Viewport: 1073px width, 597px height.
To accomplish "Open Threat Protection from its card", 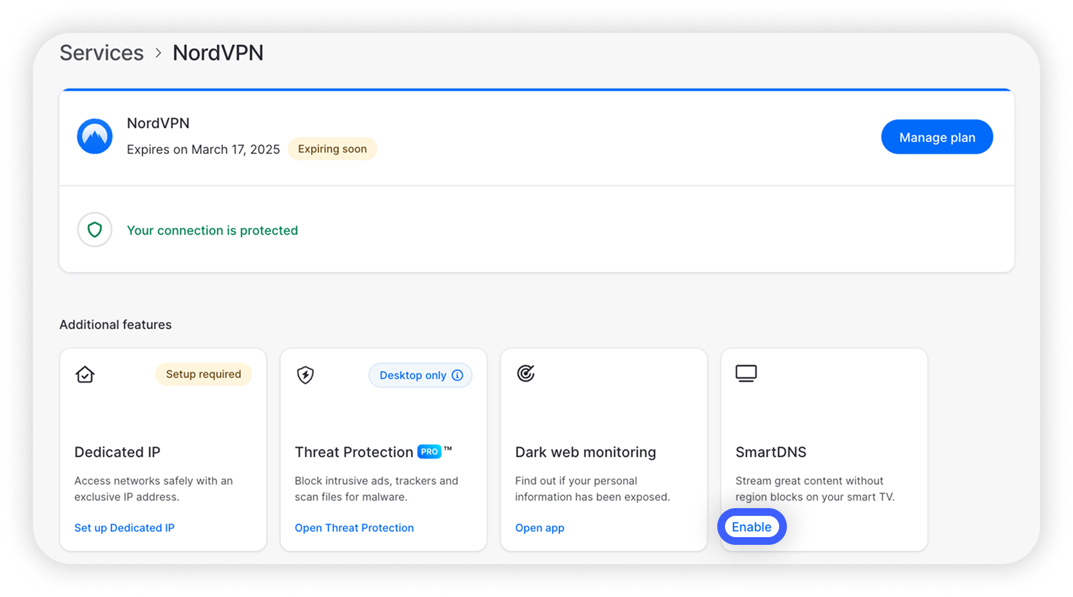I will pyautogui.click(x=354, y=527).
